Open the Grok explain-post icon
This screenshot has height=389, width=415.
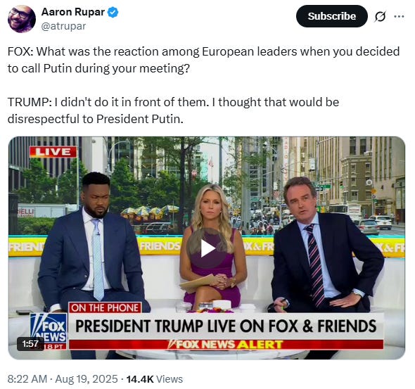[381, 16]
